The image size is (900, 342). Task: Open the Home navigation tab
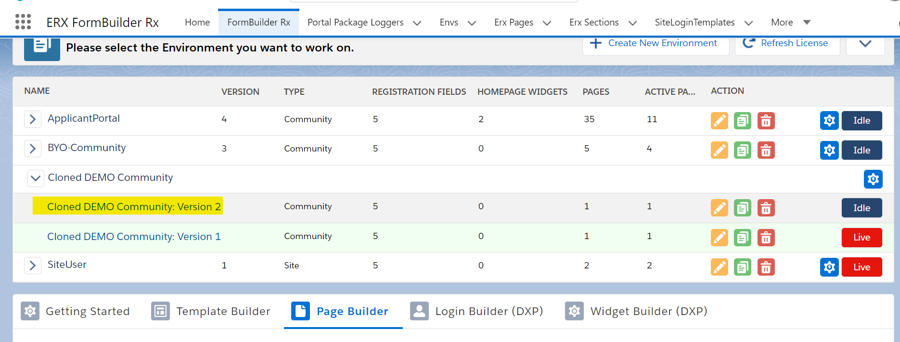tap(197, 23)
